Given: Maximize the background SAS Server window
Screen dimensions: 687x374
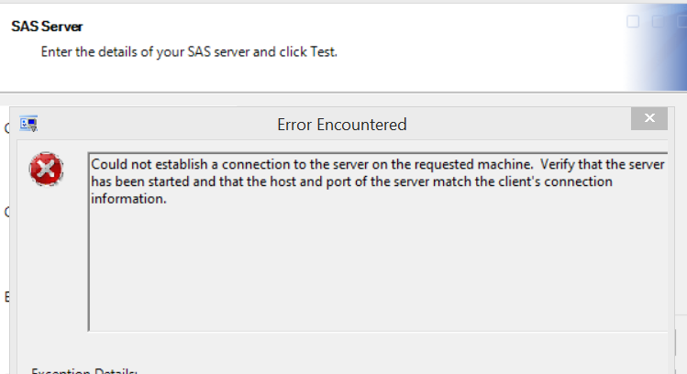Looking at the screenshot, I should coord(658,22).
